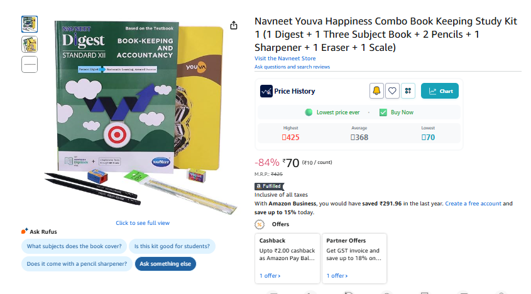
Task: Ask Rufus 'What subjects does the book cover?'
Action: click(75, 246)
